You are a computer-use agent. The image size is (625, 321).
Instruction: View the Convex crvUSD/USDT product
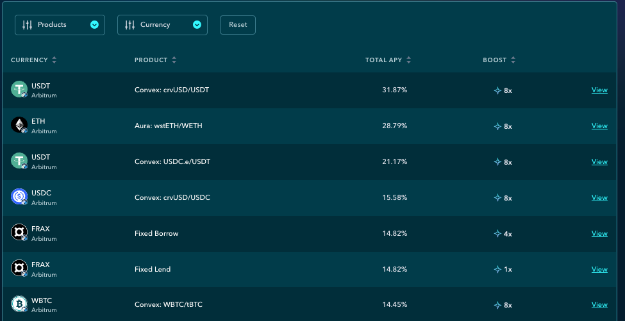click(x=599, y=90)
